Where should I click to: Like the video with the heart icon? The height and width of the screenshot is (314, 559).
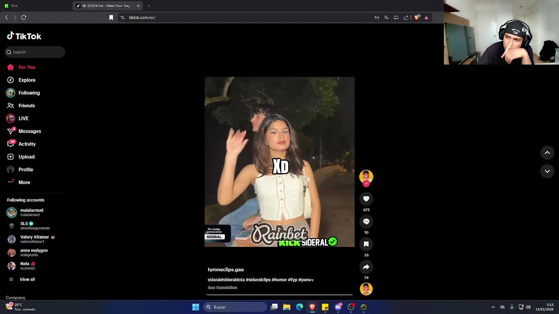[366, 199]
